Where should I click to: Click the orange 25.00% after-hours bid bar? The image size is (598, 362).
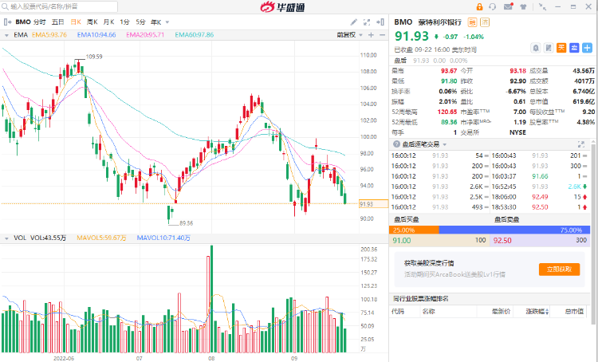[414, 230]
